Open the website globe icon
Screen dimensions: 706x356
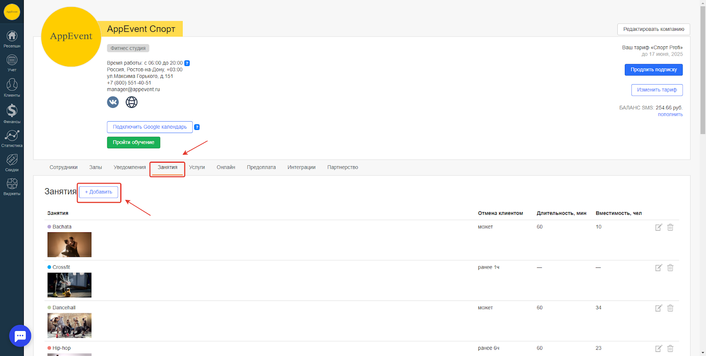pos(131,102)
